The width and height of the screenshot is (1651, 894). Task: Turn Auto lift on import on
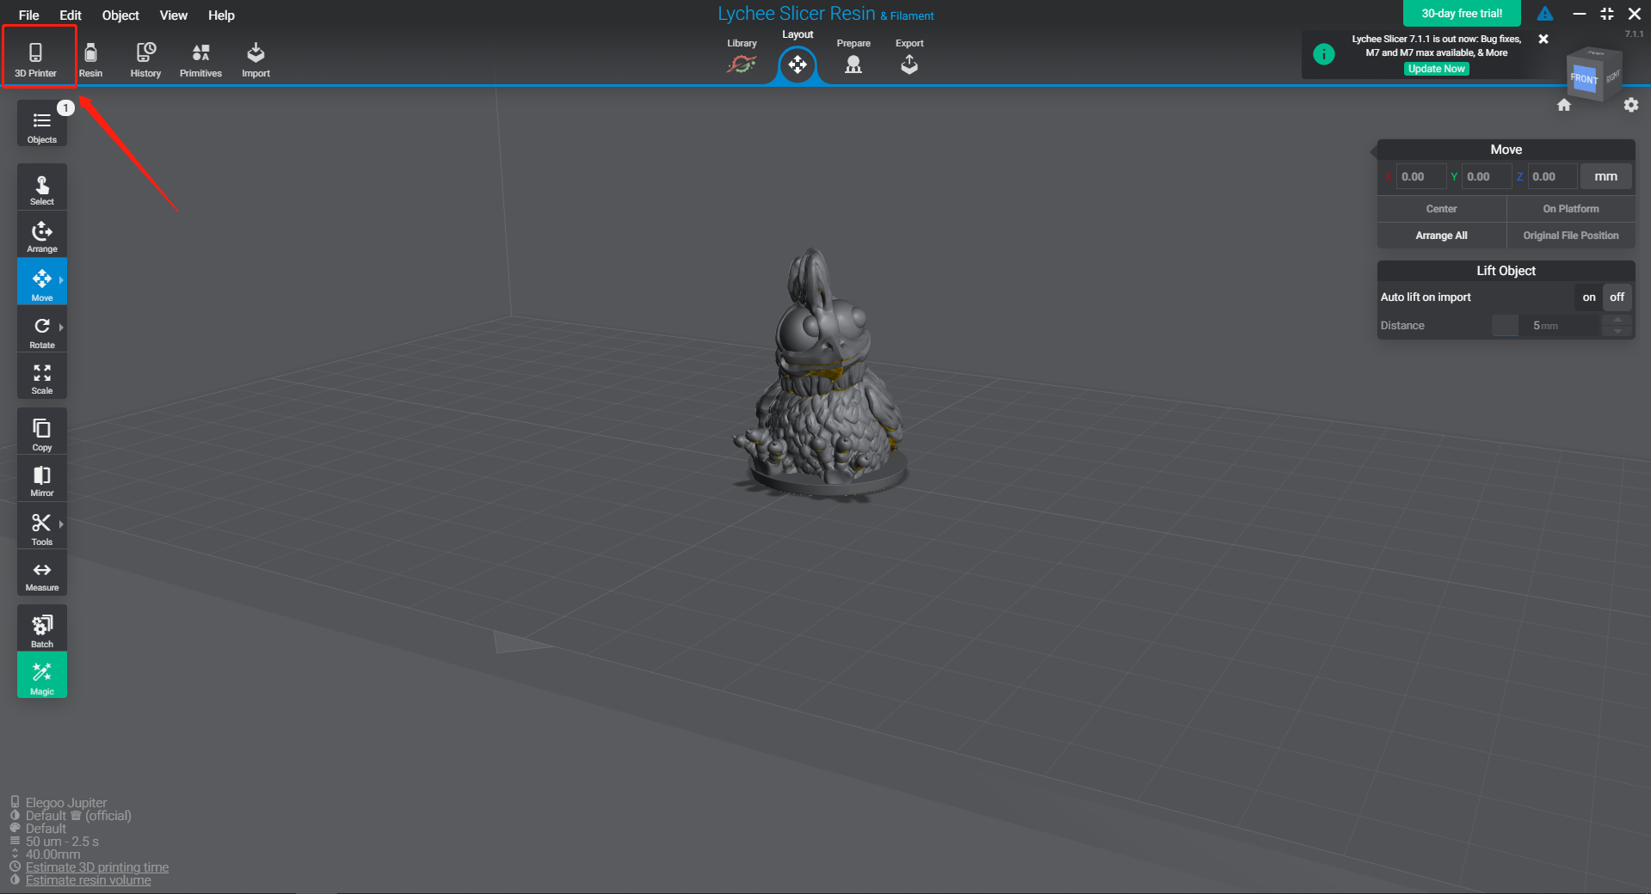coord(1588,297)
